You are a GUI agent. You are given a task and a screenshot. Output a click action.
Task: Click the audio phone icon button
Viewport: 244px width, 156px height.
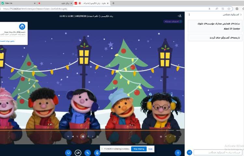(x=88, y=152)
